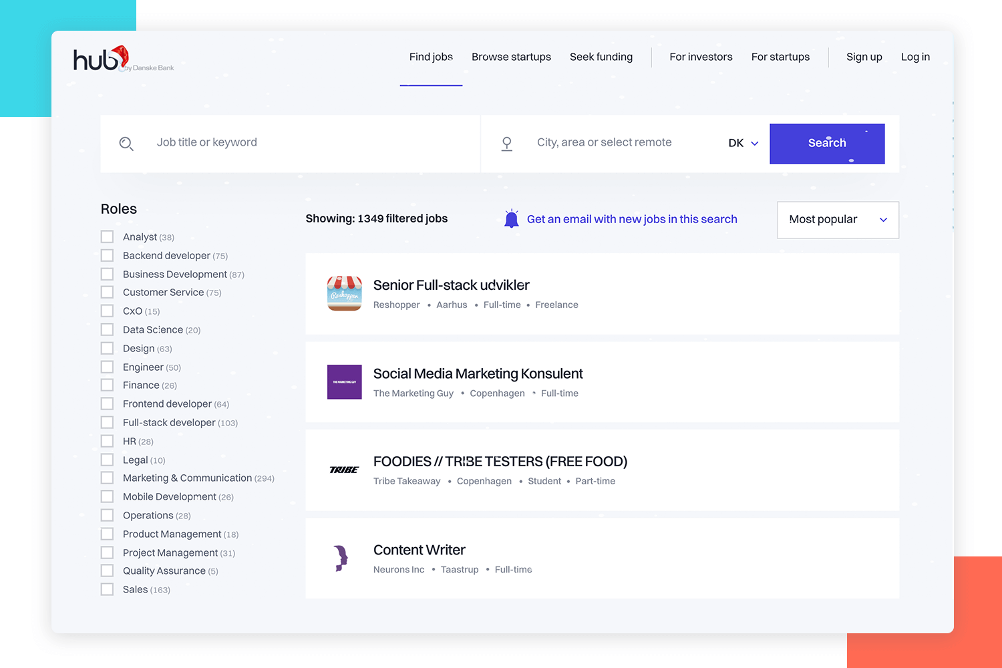
Task: Click the Freelance tag
Action: click(x=556, y=305)
